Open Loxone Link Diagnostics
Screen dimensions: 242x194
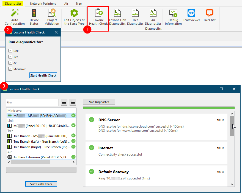[x=117, y=17]
